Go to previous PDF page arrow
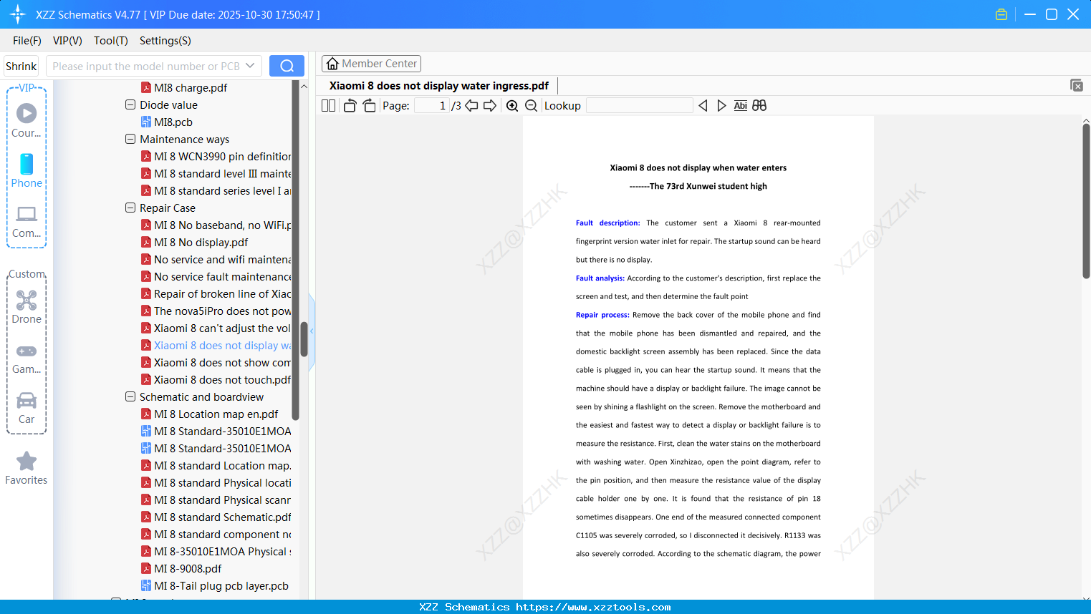 pyautogui.click(x=471, y=106)
